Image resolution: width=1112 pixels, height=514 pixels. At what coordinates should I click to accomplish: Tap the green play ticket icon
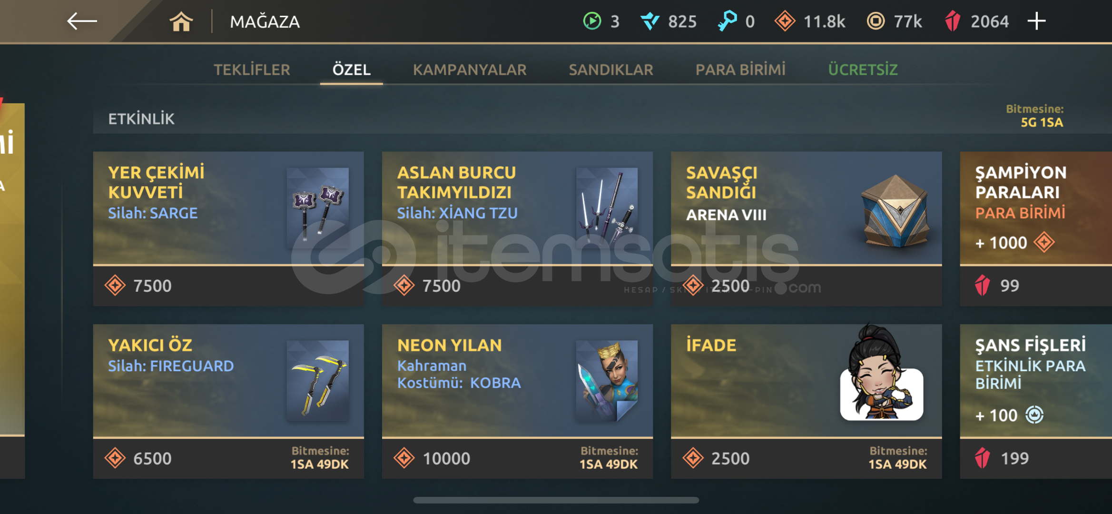[592, 21]
